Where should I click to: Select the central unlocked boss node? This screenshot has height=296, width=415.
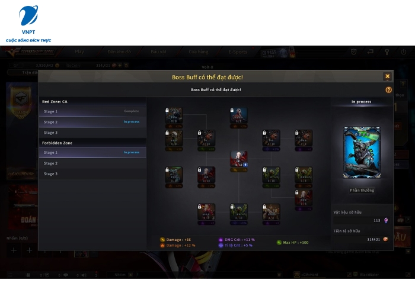point(239,159)
